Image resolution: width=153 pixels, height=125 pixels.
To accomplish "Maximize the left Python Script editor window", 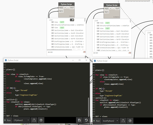I will pyautogui.click(x=80, y=60).
